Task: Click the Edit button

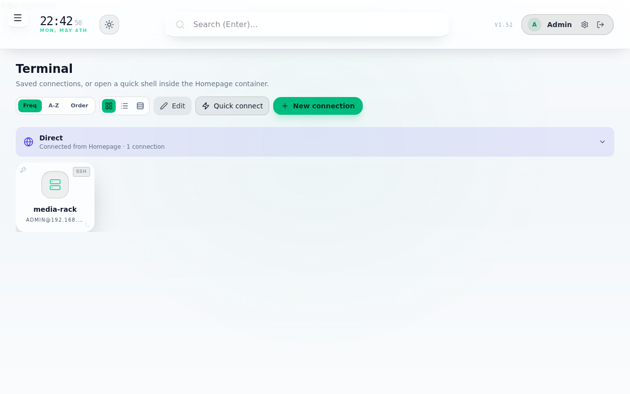Action: tap(172, 106)
